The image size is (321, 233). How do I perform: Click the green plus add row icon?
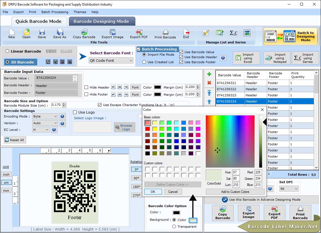click(209, 74)
